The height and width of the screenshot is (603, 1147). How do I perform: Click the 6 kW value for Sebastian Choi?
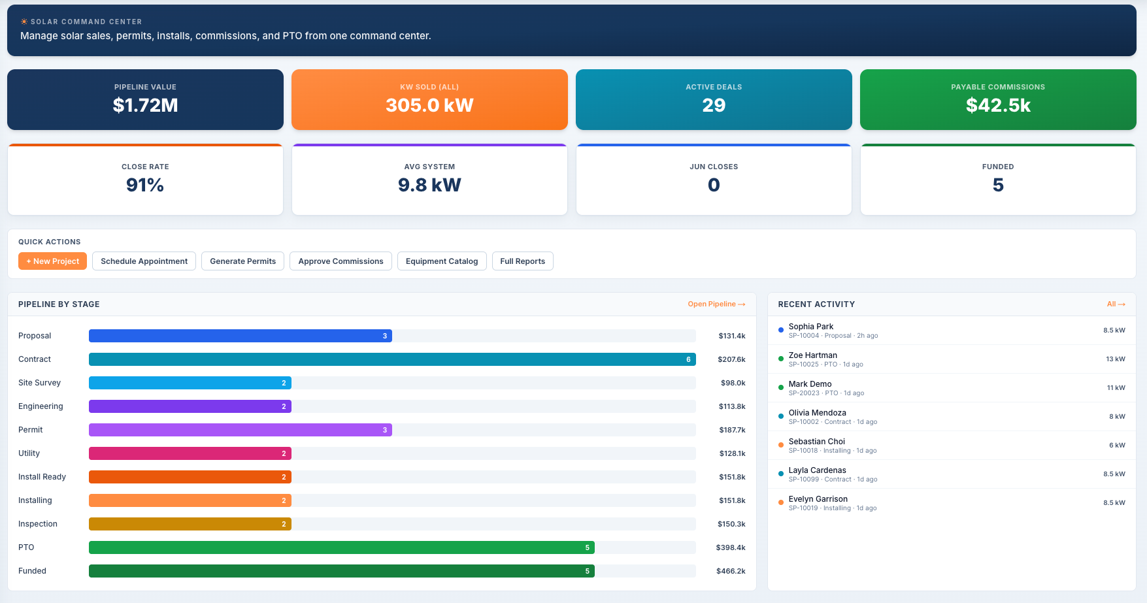1117,446
